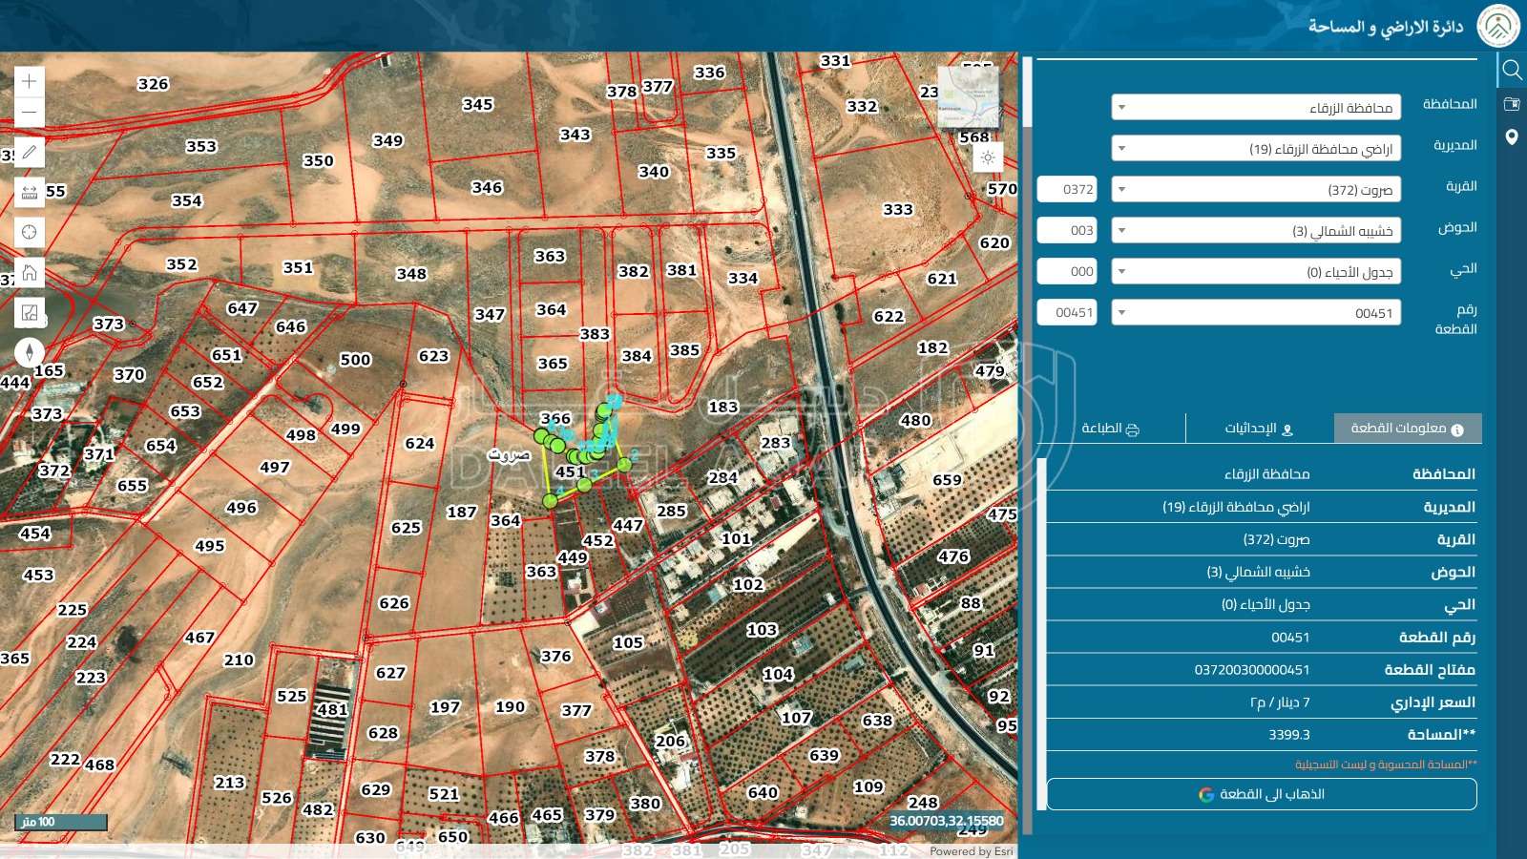This screenshot has height=859, width=1527.
Task: Open the bookmarks folder sidebar icon
Action: pyautogui.click(x=1512, y=104)
